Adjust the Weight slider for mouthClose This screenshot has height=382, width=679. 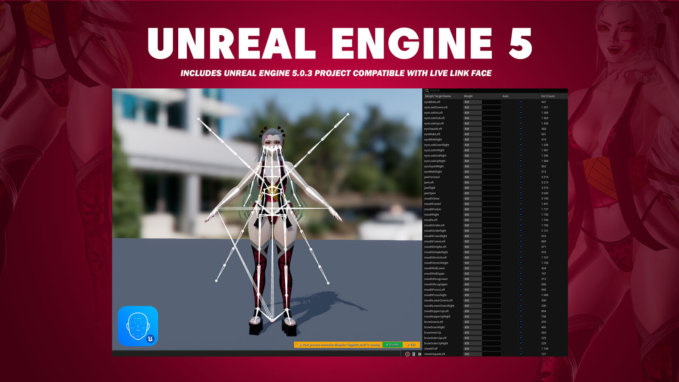473,198
